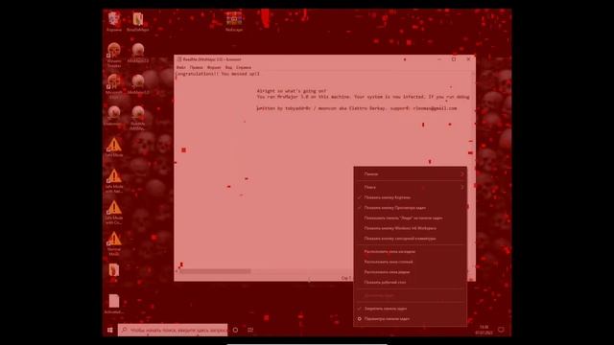614x345 pixels.
Task: Choose Расположить окна стопкой
Action: pyautogui.click(x=410, y=262)
